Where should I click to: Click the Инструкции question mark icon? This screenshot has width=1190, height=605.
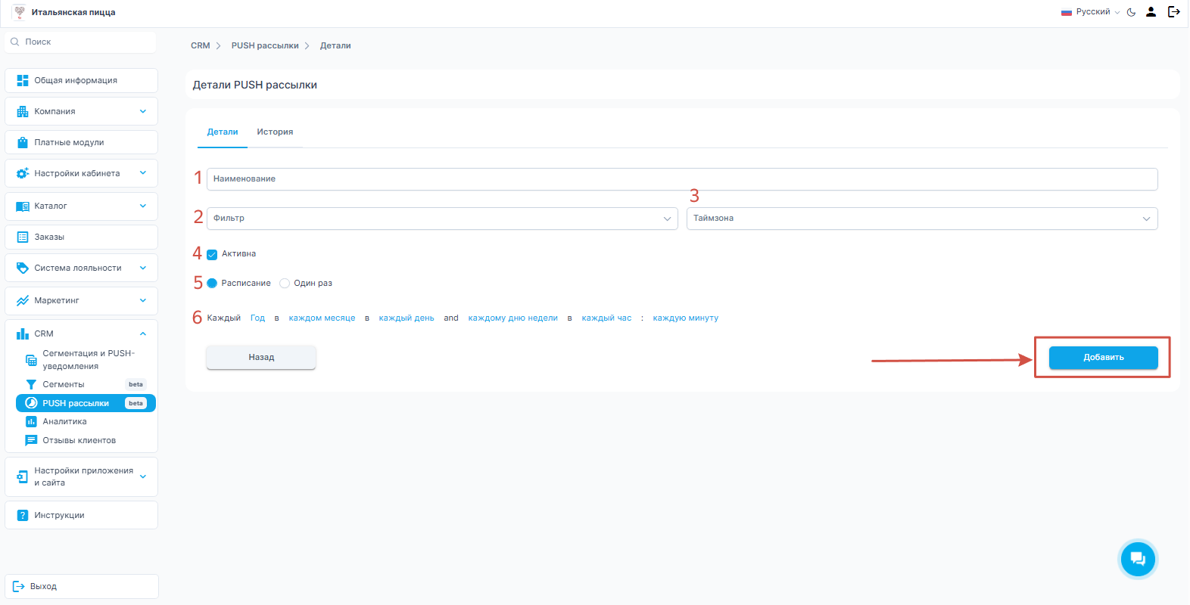pos(23,515)
